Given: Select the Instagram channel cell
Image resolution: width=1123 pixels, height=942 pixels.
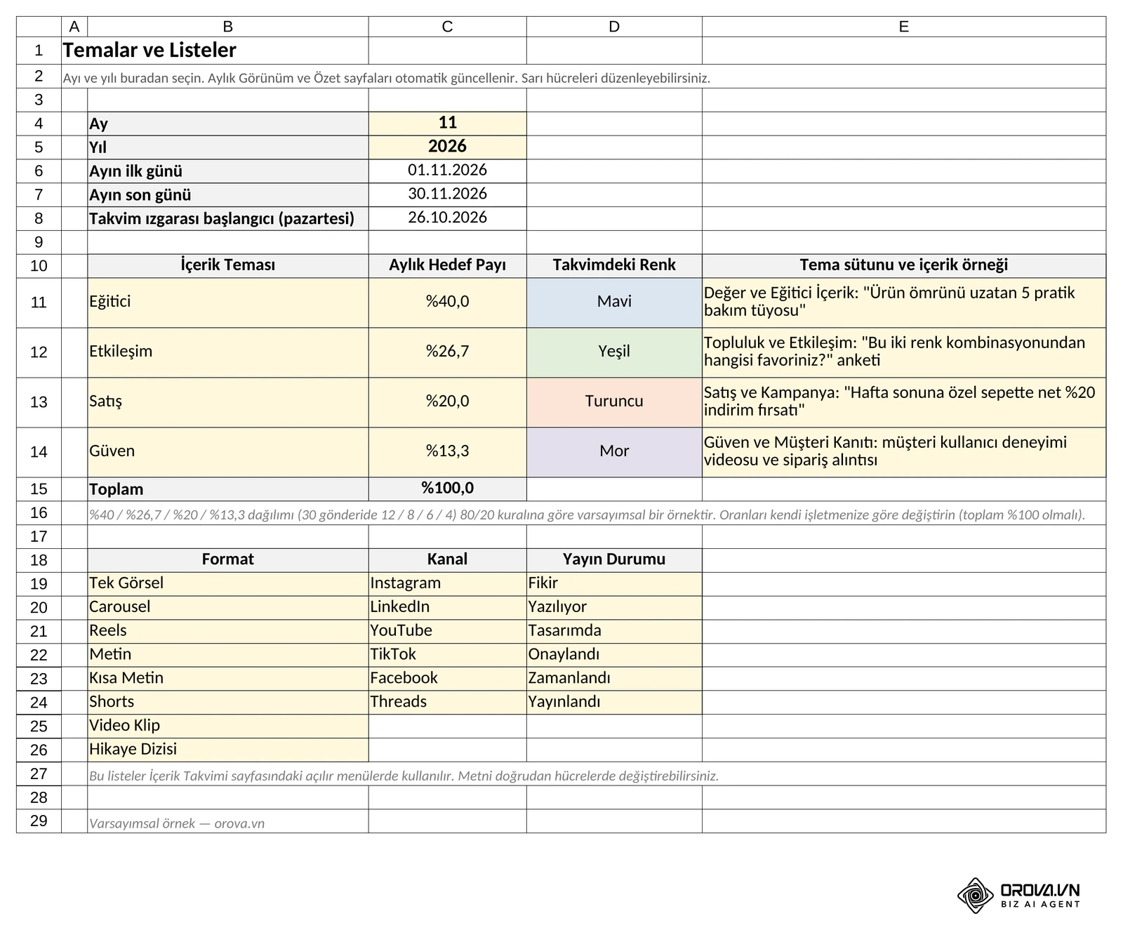Looking at the screenshot, I should [447, 584].
